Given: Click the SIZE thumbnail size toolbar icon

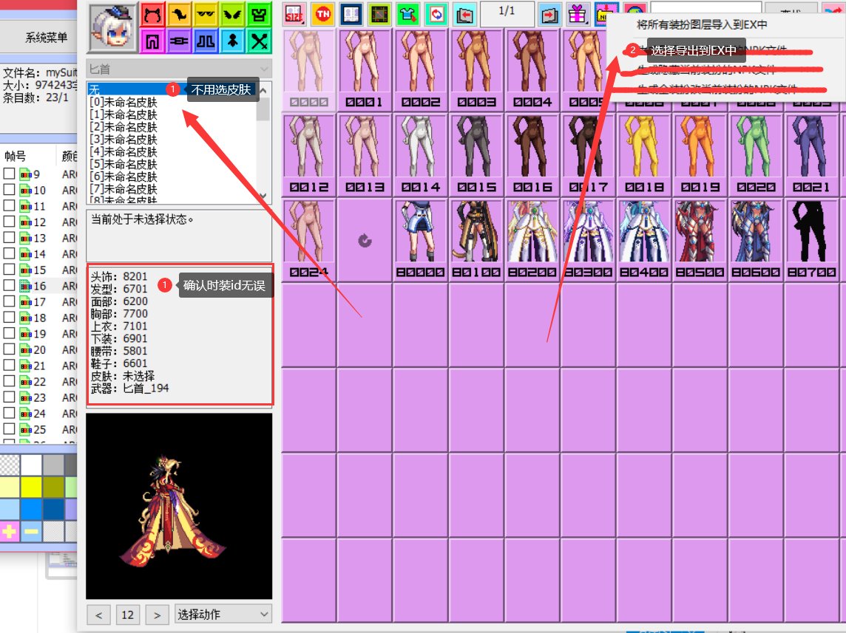Looking at the screenshot, I should tap(294, 15).
